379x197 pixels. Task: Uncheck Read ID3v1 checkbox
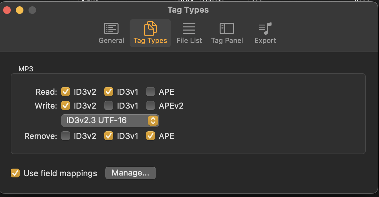109,92
